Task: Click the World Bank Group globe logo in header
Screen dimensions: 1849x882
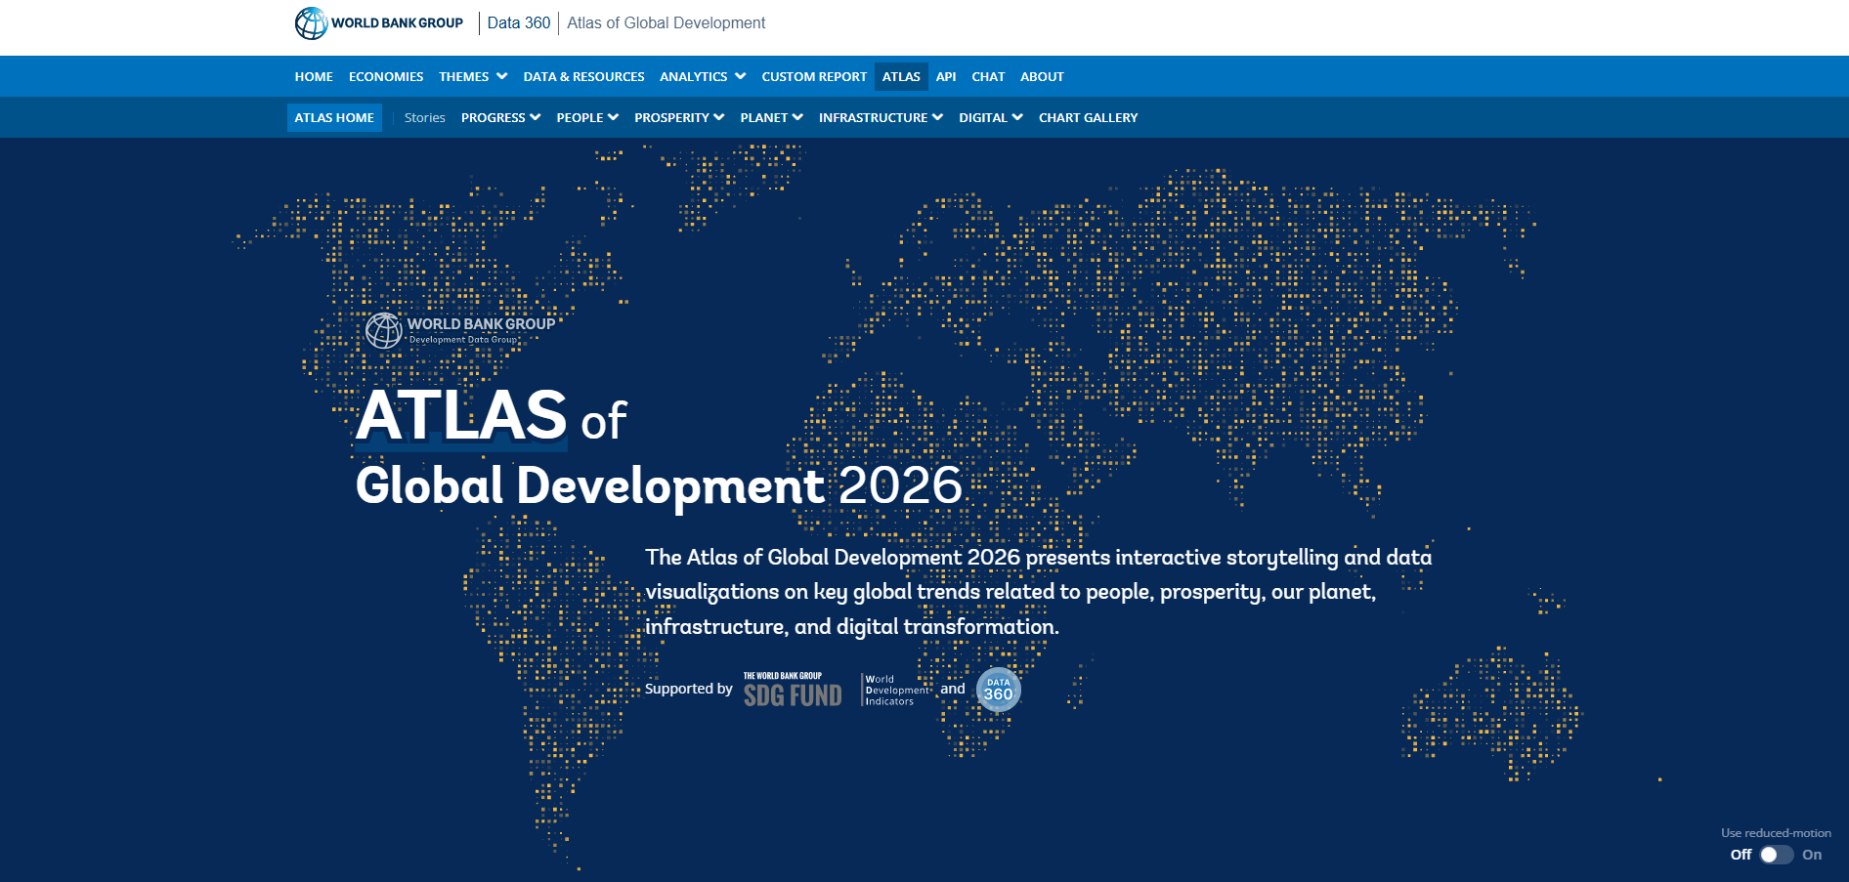Action: click(x=379, y=23)
